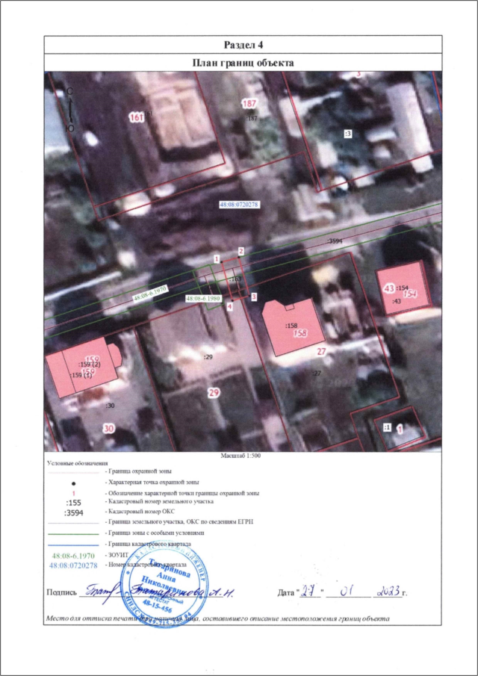Viewport: 478px width, 676px height.
Task: Select boundary point marker 4 on map
Action: pos(229,306)
